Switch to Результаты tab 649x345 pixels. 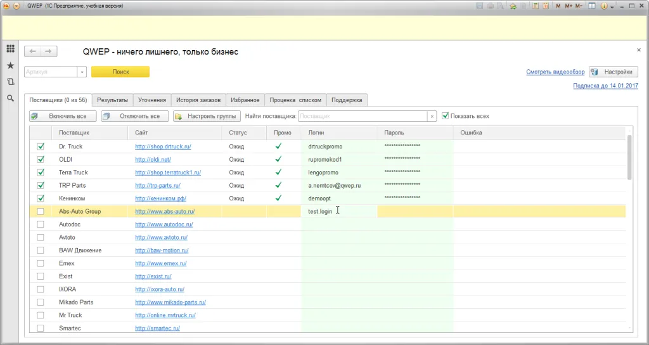point(113,100)
